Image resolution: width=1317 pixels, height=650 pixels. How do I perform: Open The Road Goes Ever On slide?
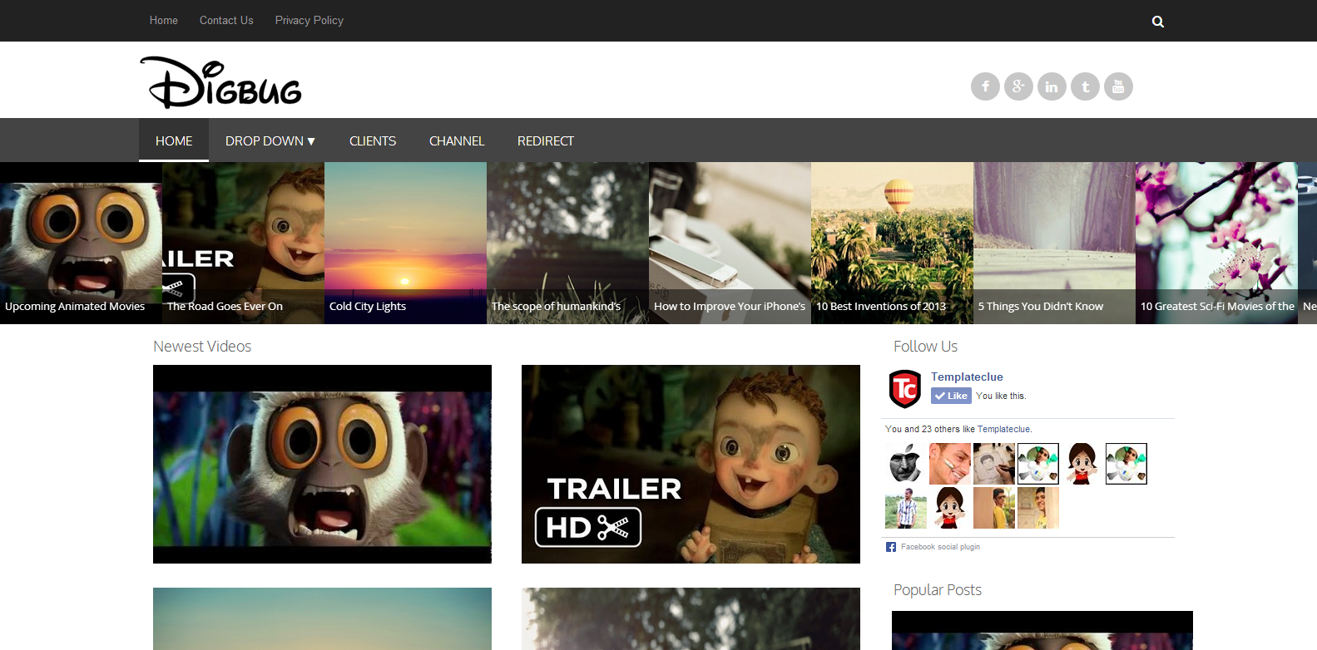tap(243, 243)
